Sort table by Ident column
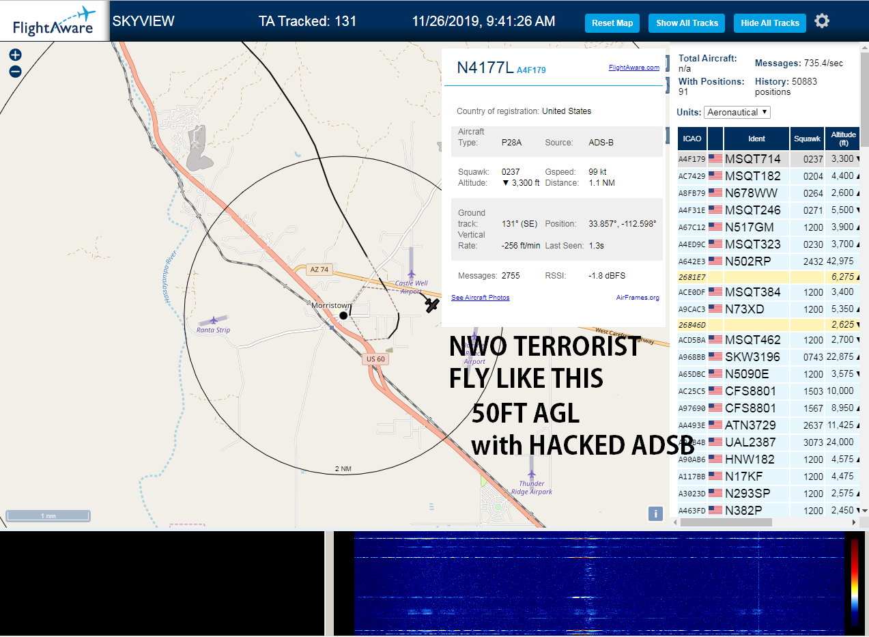Viewport: 869px width, 637px height. (x=756, y=139)
